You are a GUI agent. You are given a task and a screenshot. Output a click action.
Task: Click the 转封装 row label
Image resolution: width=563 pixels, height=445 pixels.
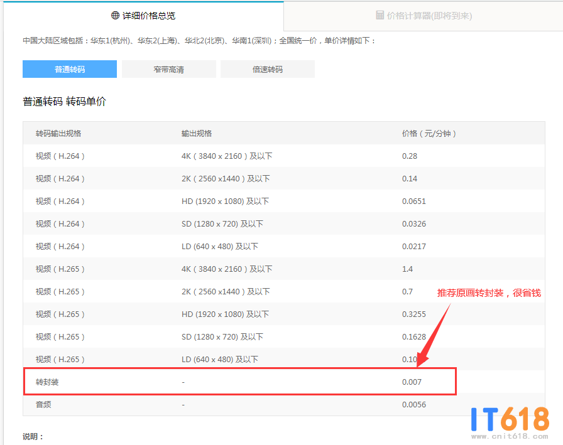(x=47, y=382)
